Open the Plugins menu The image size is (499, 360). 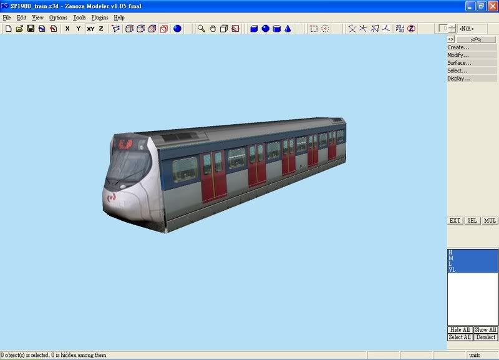(x=99, y=17)
